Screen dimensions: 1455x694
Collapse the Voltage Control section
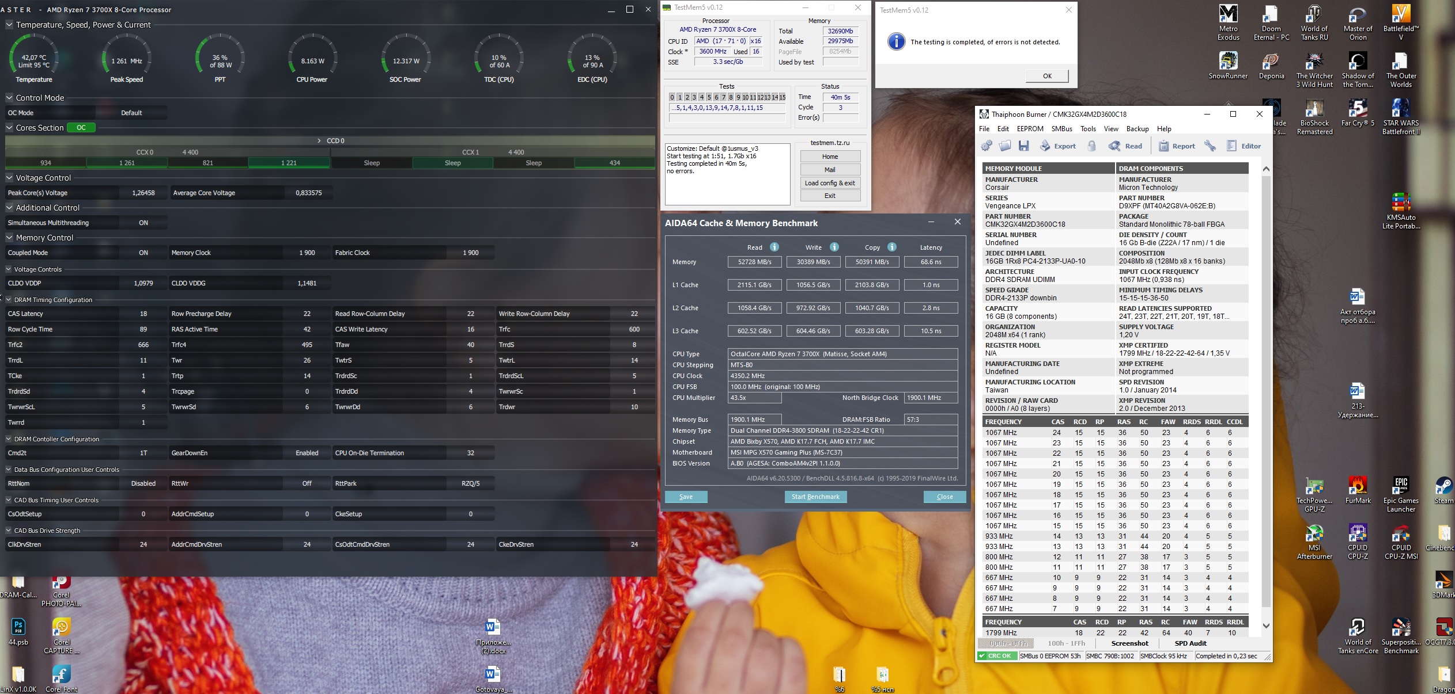click(9, 178)
